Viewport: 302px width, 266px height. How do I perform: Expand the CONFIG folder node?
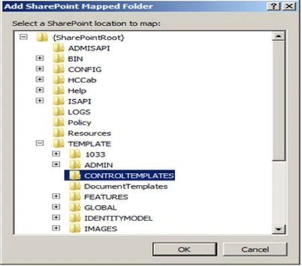point(40,68)
